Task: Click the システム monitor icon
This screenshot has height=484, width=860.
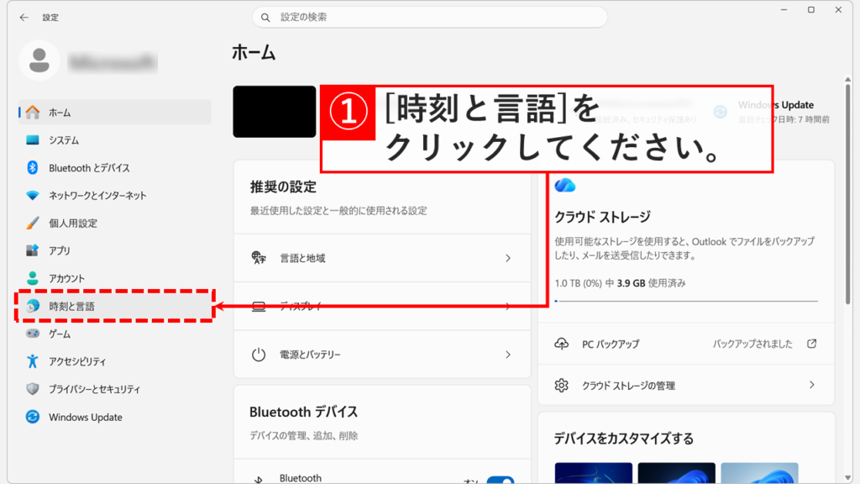Action: click(33, 140)
